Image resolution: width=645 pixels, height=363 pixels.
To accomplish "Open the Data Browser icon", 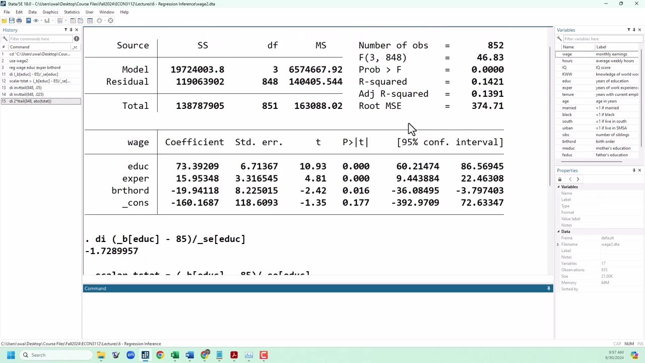I will click(x=81, y=21).
